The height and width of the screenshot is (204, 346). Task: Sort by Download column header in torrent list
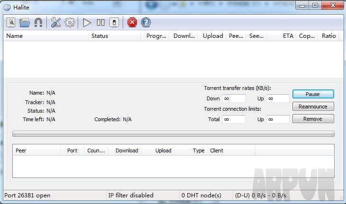(x=183, y=35)
